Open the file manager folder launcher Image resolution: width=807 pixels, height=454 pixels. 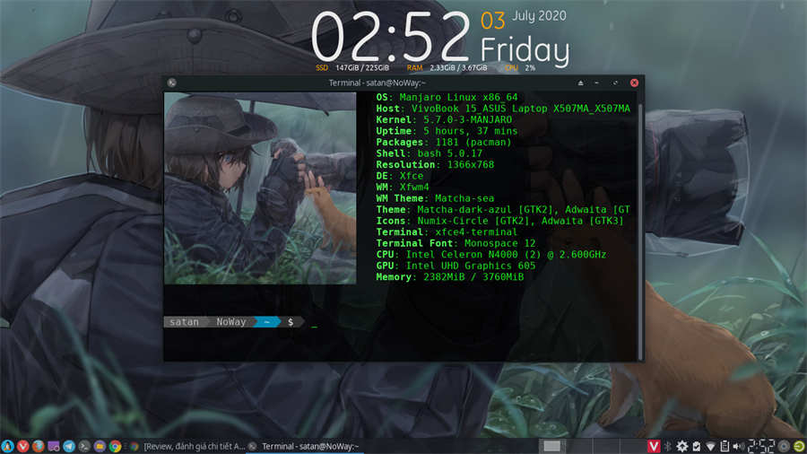pyautogui.click(x=100, y=446)
